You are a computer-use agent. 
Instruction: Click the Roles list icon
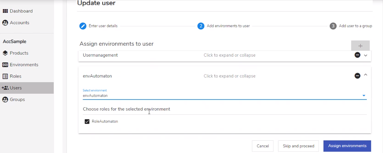(x=5, y=76)
